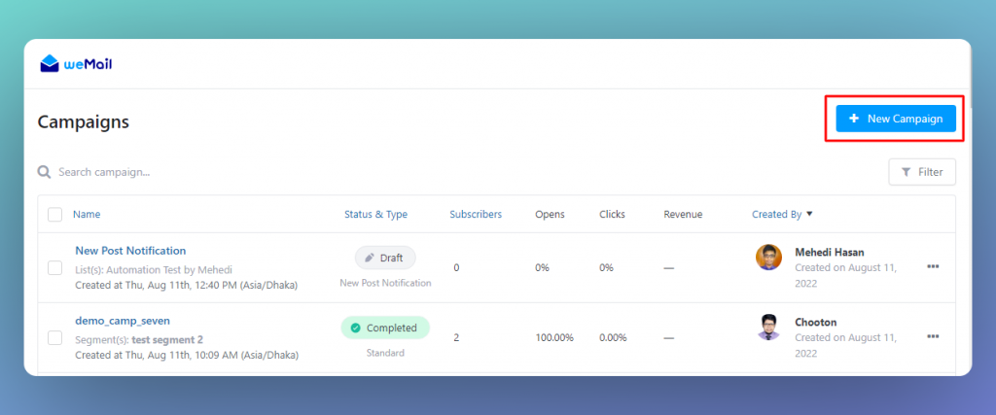Tick the select-all checkbox in the table header
Image resolution: width=996 pixels, height=415 pixels.
coord(55,215)
